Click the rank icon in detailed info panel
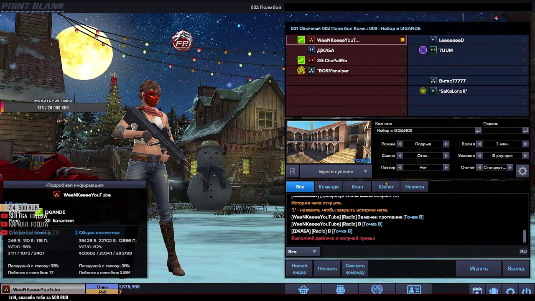The width and height of the screenshot is (535, 301). click(x=57, y=195)
